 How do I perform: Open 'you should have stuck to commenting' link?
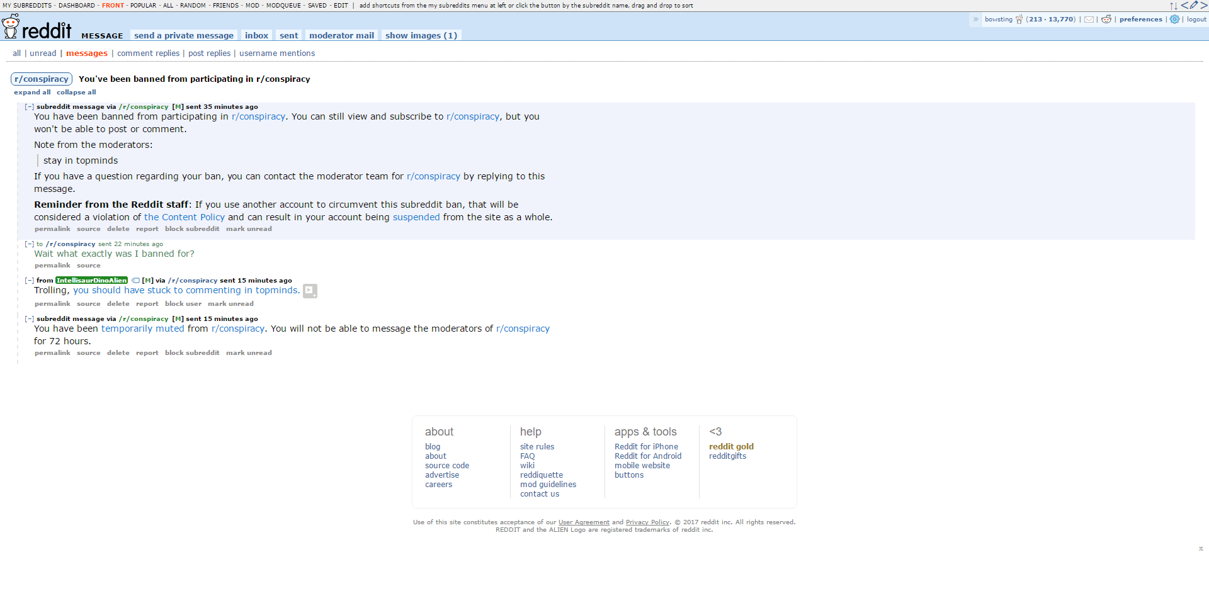(186, 290)
